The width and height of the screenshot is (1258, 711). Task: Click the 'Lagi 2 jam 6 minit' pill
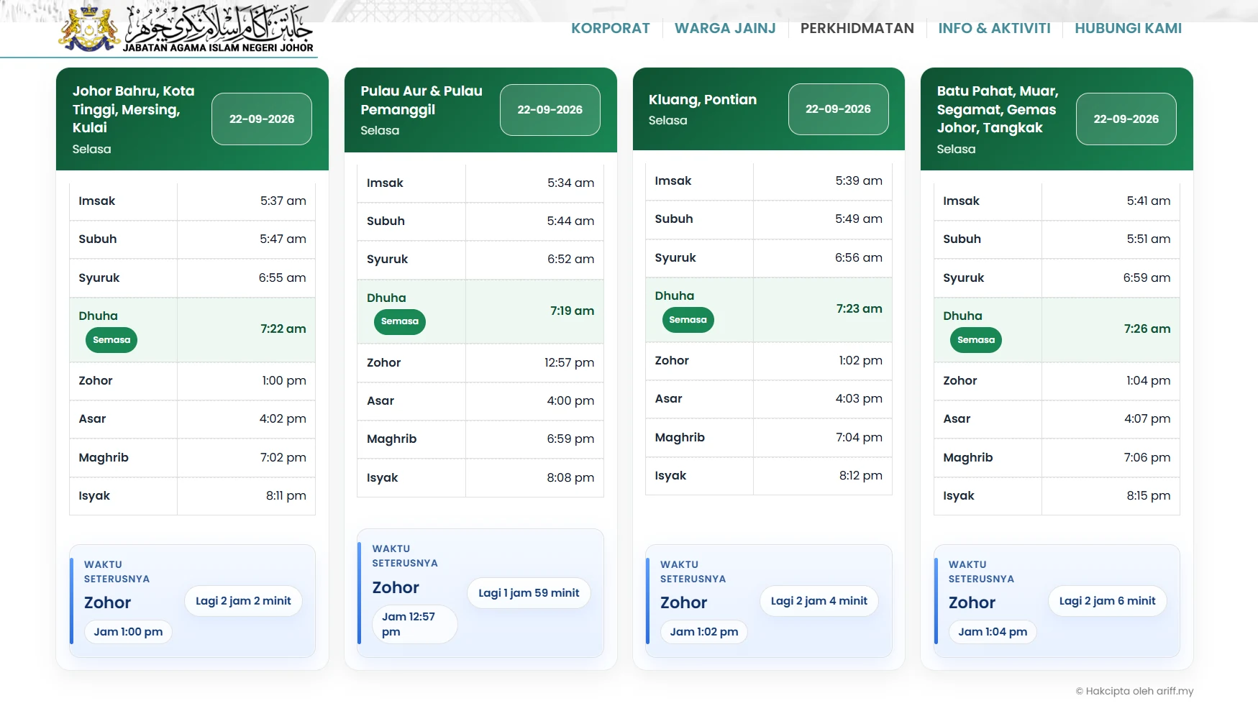click(x=1108, y=601)
